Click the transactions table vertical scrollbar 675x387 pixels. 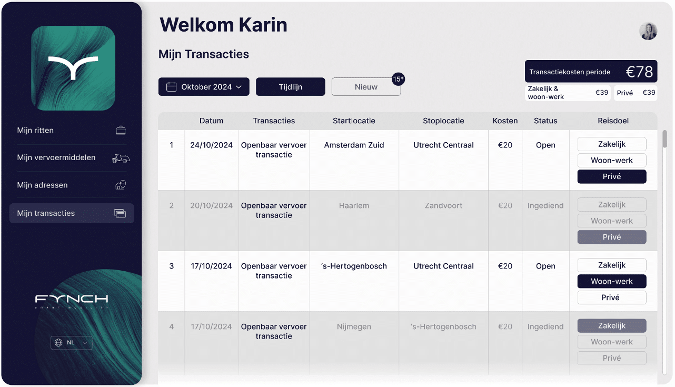[664, 140]
